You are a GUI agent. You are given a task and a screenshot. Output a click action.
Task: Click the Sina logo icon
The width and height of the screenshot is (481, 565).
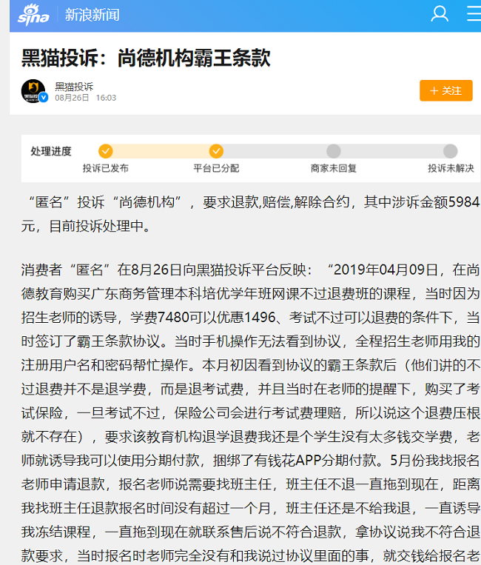click(x=33, y=15)
